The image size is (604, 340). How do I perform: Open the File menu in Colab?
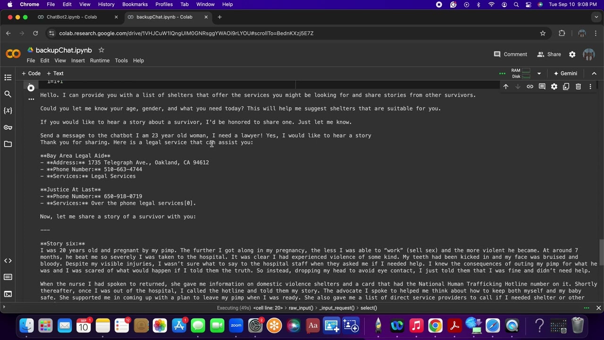(31, 60)
